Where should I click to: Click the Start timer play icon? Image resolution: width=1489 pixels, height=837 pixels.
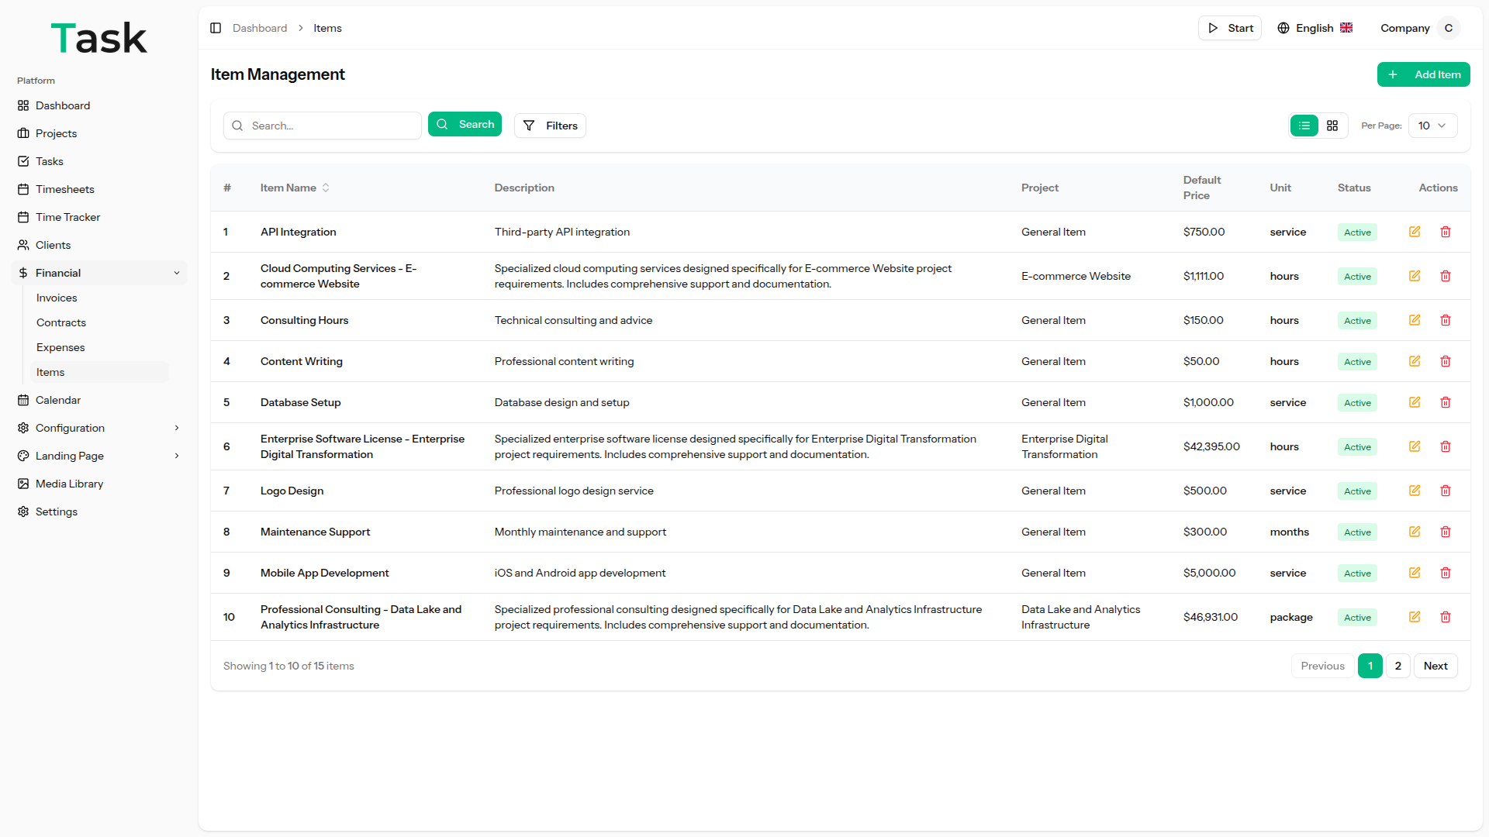(x=1213, y=28)
